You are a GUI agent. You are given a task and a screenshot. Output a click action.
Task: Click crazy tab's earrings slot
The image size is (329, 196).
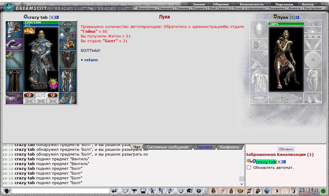68,24
